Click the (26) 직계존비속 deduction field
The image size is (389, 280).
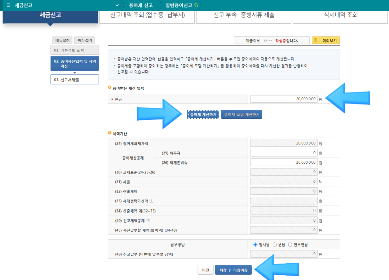pos(283,162)
